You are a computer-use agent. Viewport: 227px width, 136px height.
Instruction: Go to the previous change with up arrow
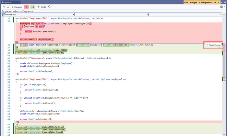(4, 7)
